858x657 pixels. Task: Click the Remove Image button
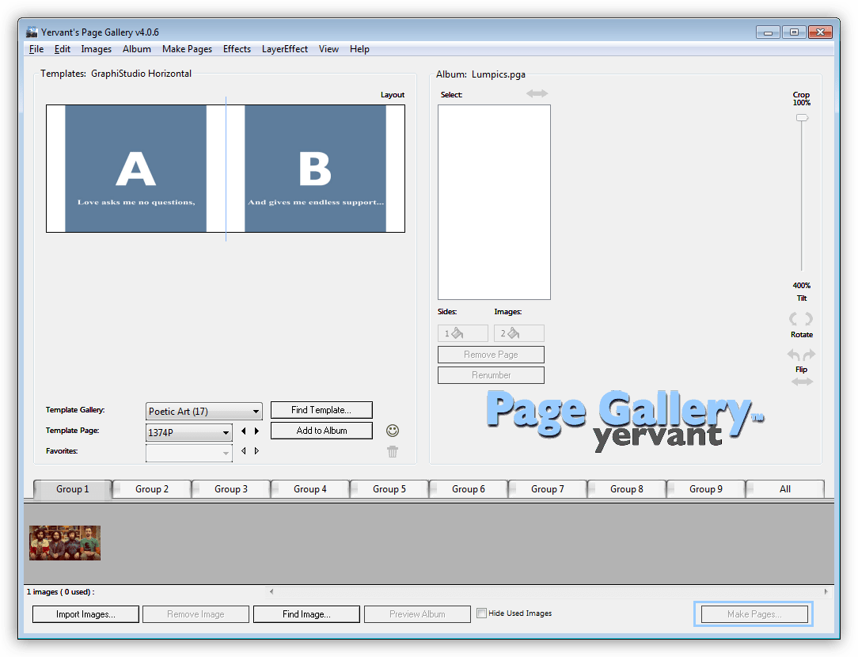[196, 614]
